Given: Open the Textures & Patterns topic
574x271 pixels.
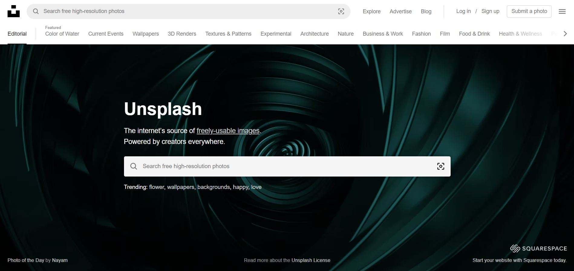Looking at the screenshot, I should tap(228, 34).
